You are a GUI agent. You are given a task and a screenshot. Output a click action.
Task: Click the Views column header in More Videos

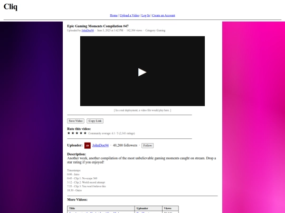170,208
